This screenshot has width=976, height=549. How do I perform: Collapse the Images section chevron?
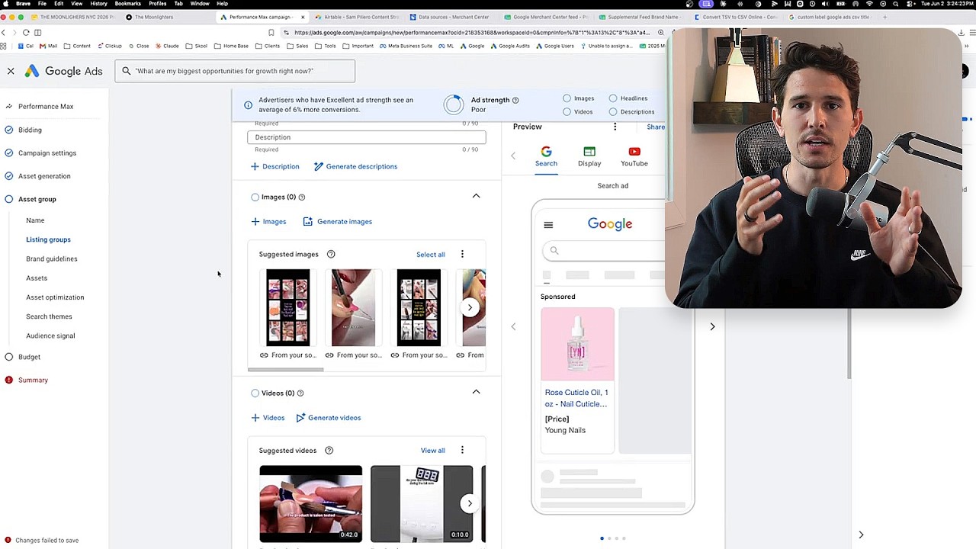(476, 196)
